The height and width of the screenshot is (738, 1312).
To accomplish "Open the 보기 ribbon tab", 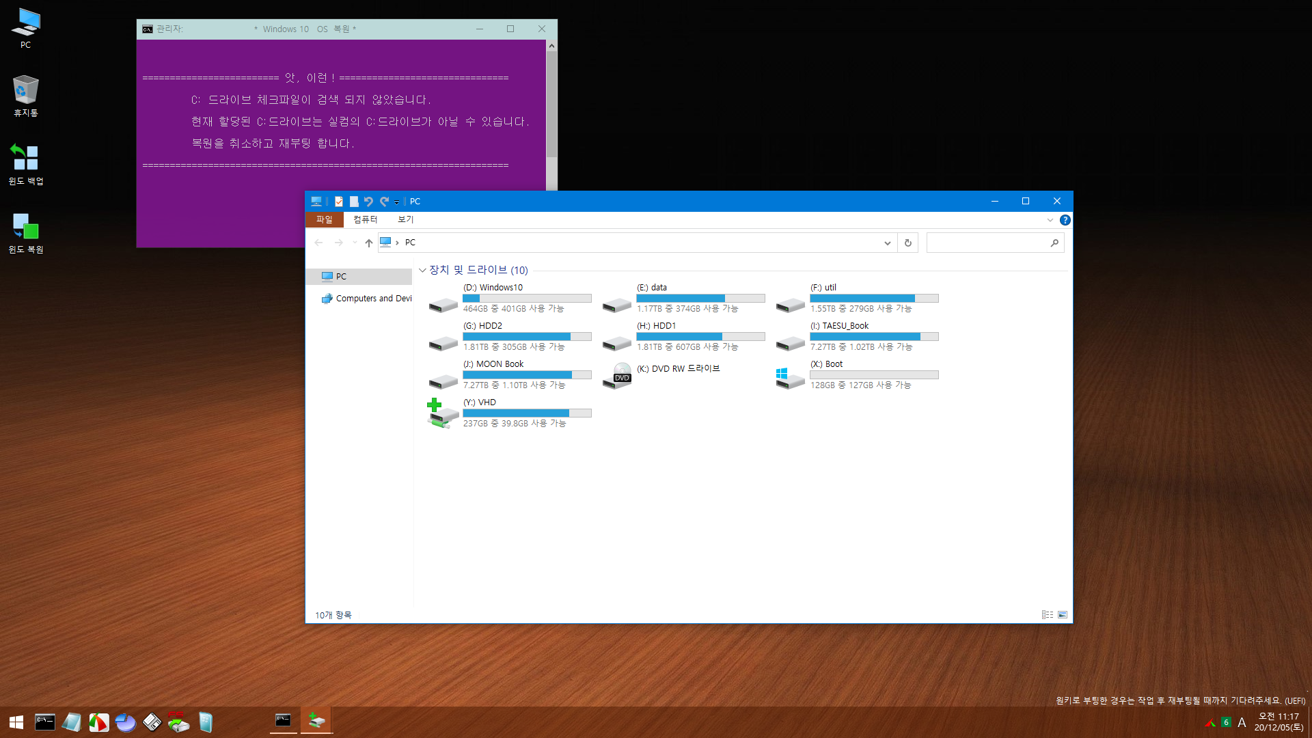I will click(x=405, y=219).
